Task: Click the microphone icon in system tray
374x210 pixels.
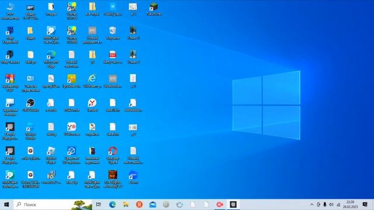Action: 325,205
